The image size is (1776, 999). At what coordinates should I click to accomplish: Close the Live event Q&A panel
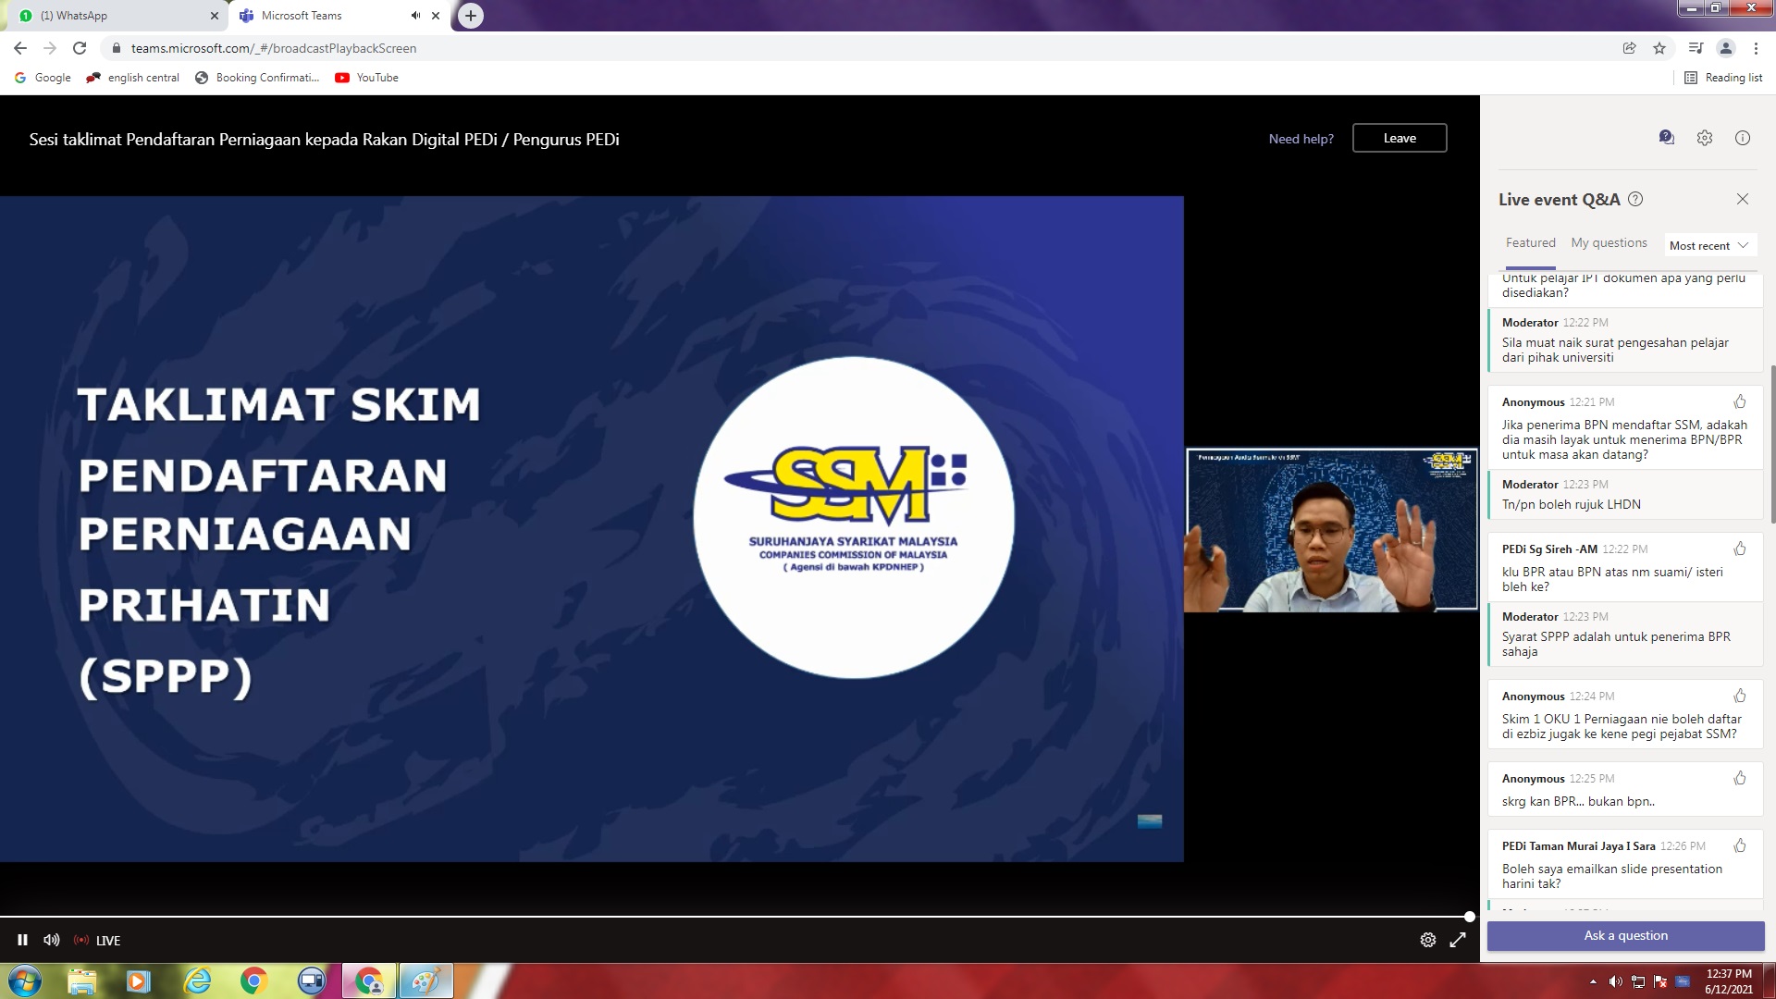(x=1743, y=199)
